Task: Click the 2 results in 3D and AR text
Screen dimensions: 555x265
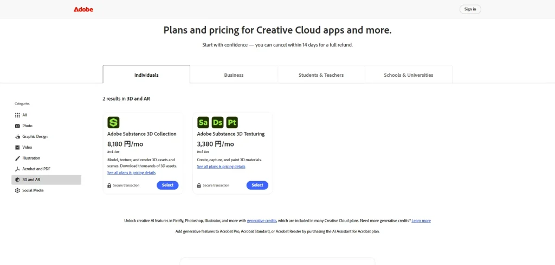Action: (126, 99)
